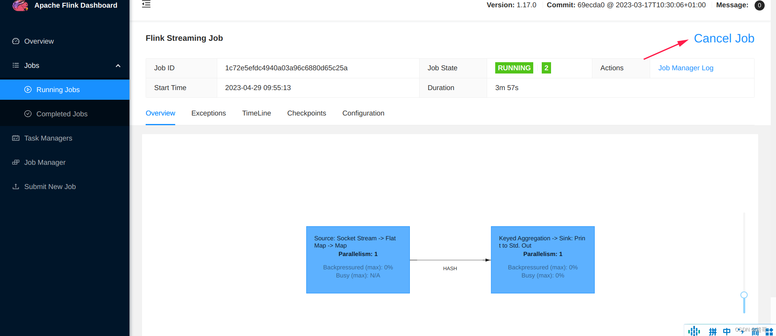
Task: Click the green task count badge 2
Action: point(546,68)
